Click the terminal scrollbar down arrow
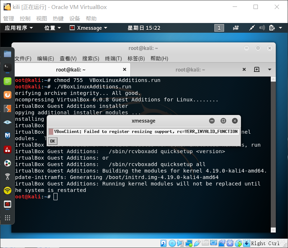The image size is (288, 248). (273, 230)
